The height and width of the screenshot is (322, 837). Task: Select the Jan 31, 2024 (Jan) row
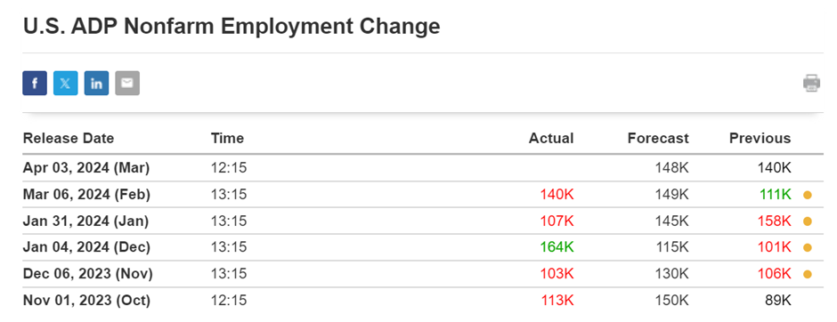(423, 221)
